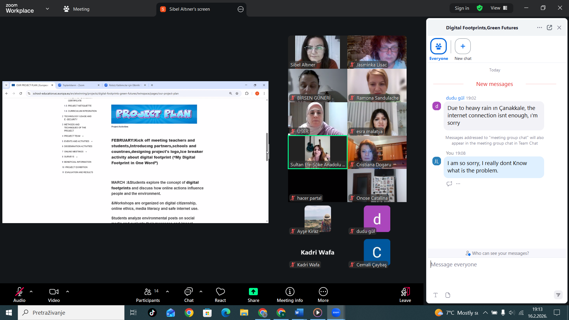Image resolution: width=569 pixels, height=320 pixels.
Task: Open TikTok from the Windows taskbar
Action: pyautogui.click(x=152, y=313)
